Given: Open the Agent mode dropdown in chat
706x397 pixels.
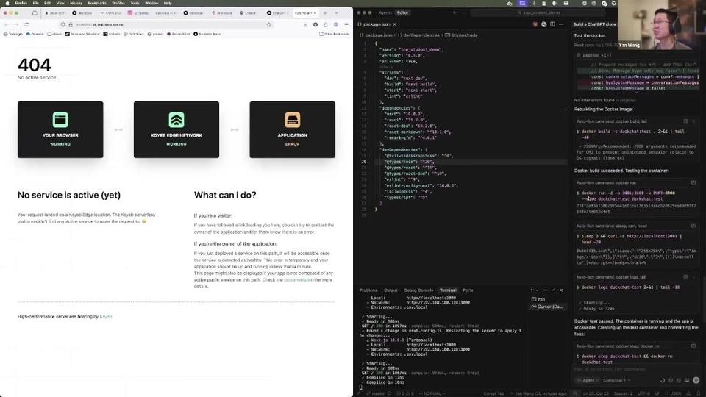Looking at the screenshot, I should pos(588,380).
